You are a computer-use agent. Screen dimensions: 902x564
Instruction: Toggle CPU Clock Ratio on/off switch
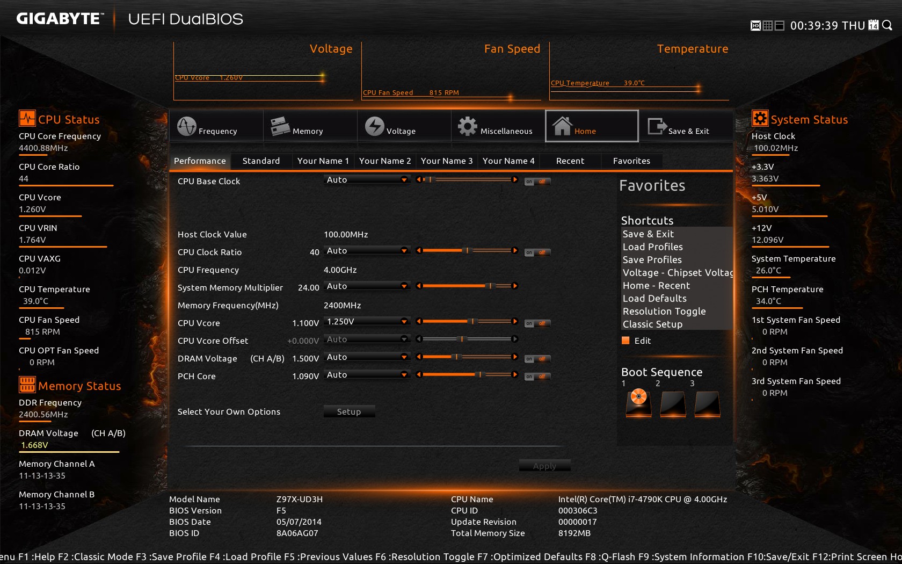(537, 252)
